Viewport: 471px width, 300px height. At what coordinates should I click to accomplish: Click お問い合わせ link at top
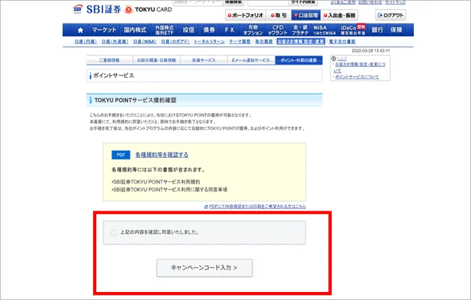coord(370,3)
